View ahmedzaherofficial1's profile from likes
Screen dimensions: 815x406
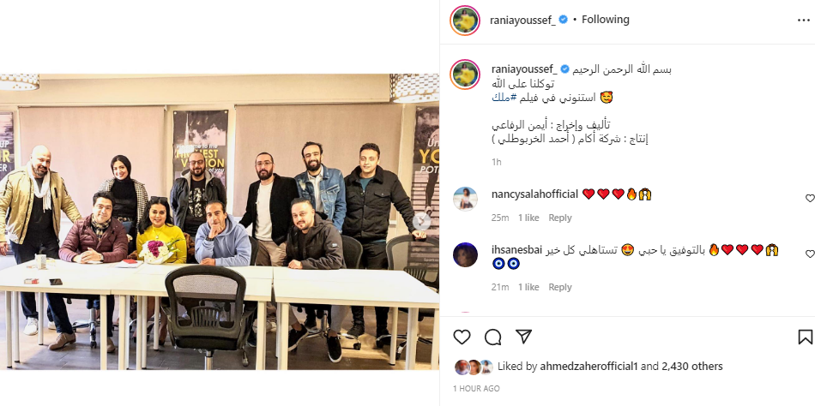(589, 367)
